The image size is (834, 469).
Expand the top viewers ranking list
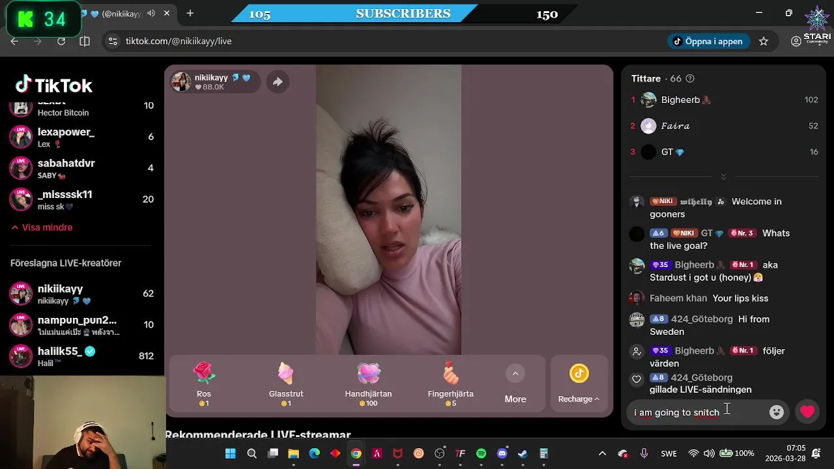point(723,177)
